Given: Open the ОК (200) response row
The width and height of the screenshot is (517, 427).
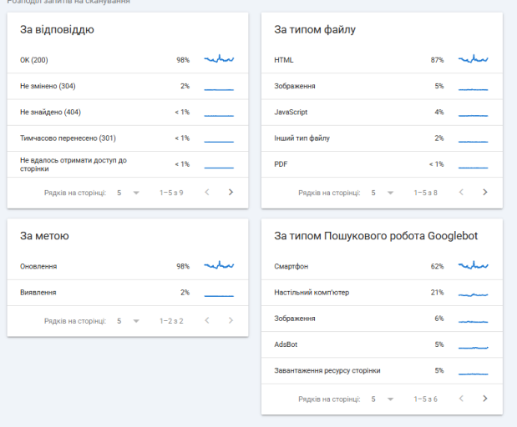Looking at the screenshot, I should pyautogui.click(x=128, y=60).
